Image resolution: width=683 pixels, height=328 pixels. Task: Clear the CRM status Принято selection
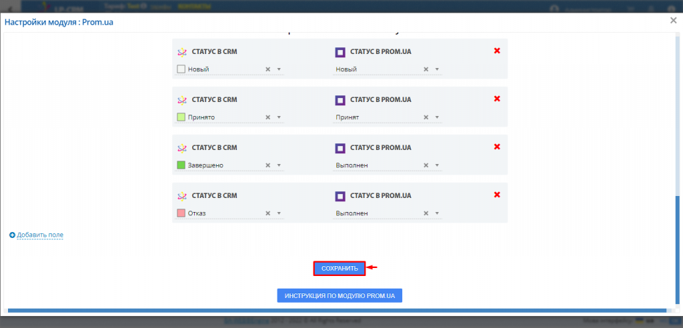268,117
